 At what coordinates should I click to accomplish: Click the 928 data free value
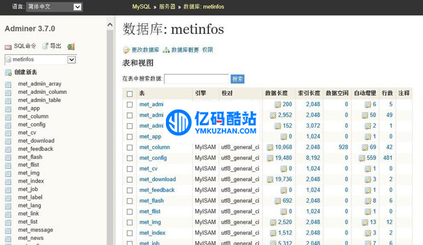pos(343,147)
